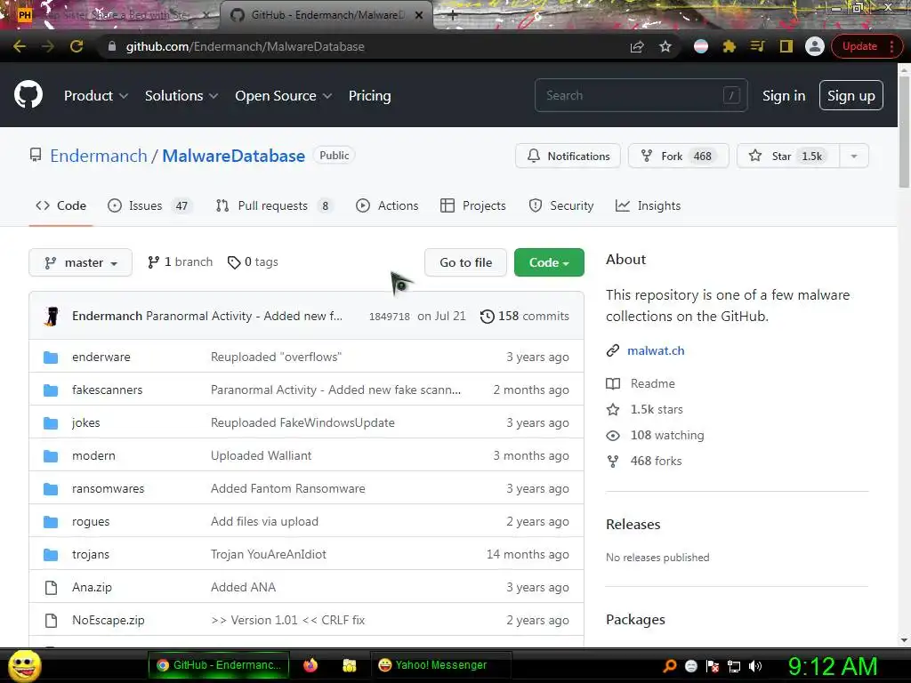Open the ransomwares folder
This screenshot has width=911, height=683.
[x=108, y=489]
